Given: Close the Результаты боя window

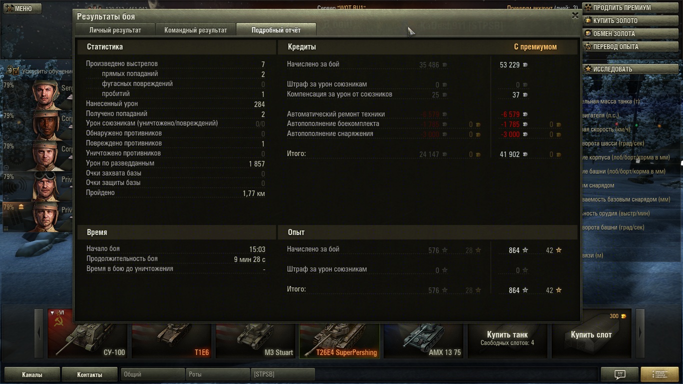Looking at the screenshot, I should (x=575, y=15).
